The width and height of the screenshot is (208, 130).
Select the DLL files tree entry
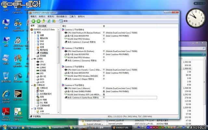(44, 103)
